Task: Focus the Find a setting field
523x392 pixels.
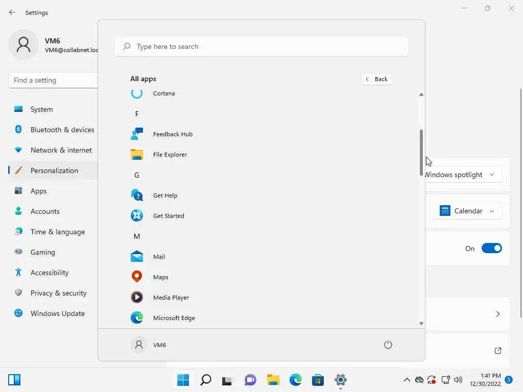Action: point(53,80)
